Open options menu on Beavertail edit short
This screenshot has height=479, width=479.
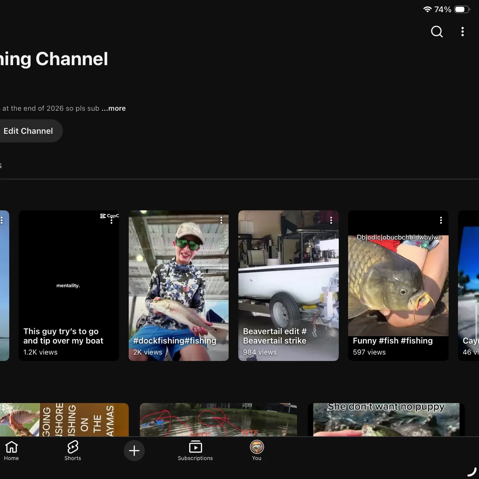click(x=331, y=220)
